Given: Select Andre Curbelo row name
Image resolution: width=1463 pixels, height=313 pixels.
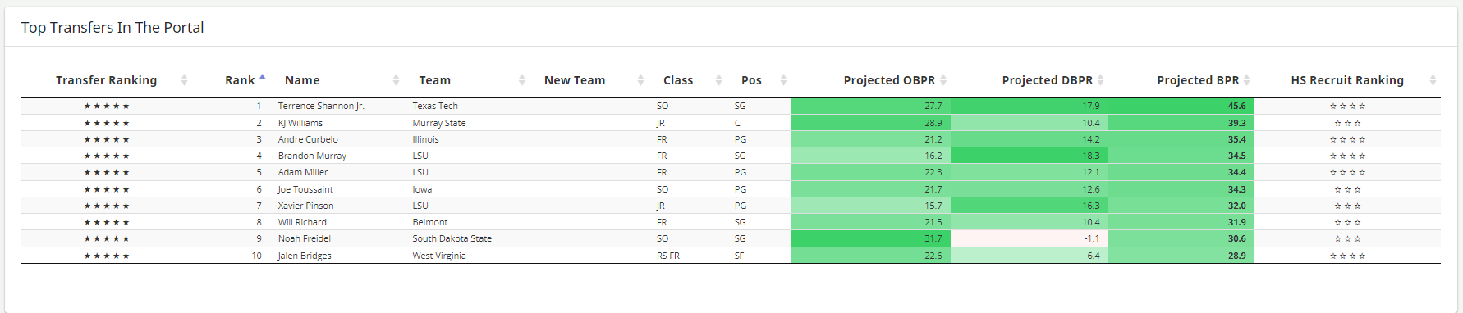Looking at the screenshot, I should click(x=308, y=139).
